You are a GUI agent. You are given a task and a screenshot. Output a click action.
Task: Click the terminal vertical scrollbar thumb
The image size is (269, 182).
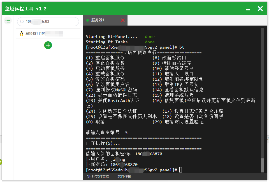click(x=263, y=165)
